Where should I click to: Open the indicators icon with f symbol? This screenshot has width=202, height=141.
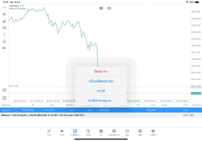pos(4,35)
